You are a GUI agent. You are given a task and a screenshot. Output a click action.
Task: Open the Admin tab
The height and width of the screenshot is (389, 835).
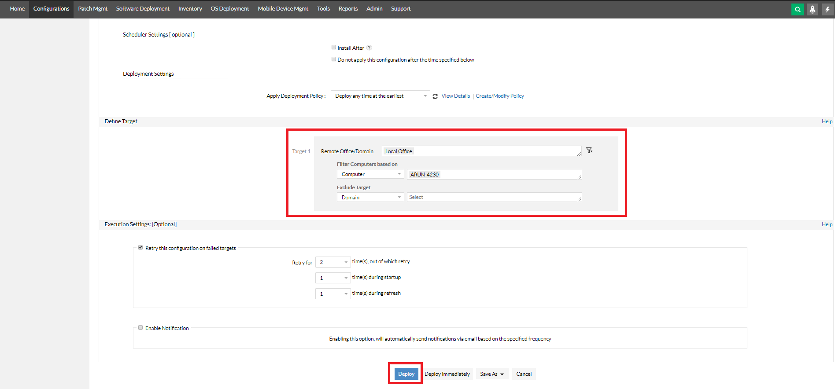[374, 9]
